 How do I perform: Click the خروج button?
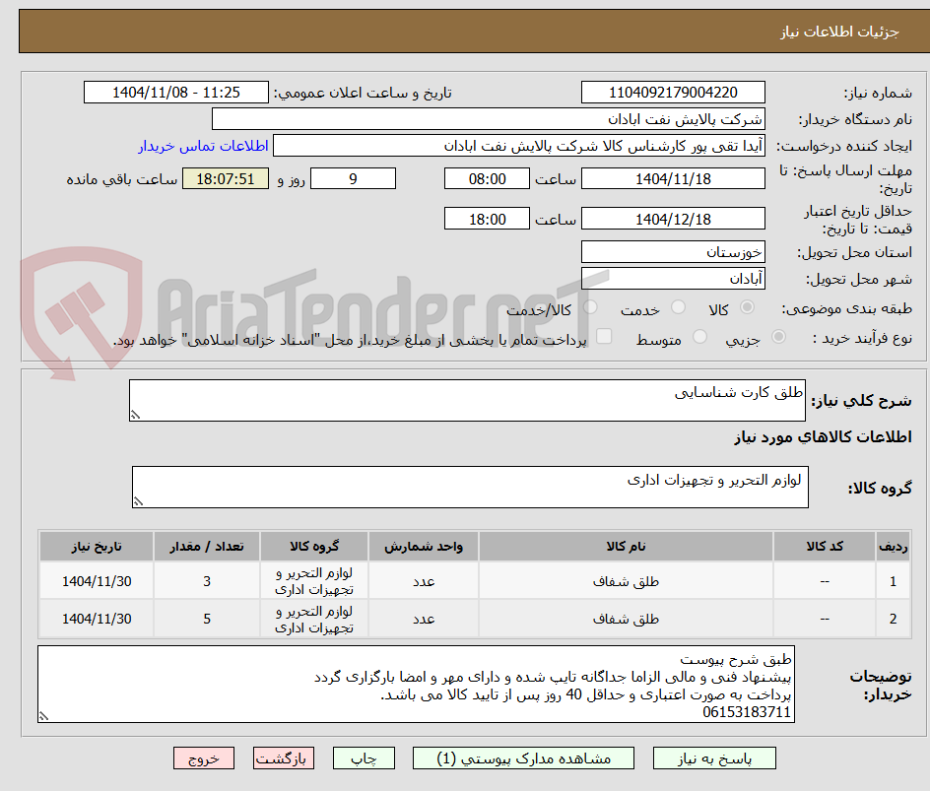click(204, 758)
